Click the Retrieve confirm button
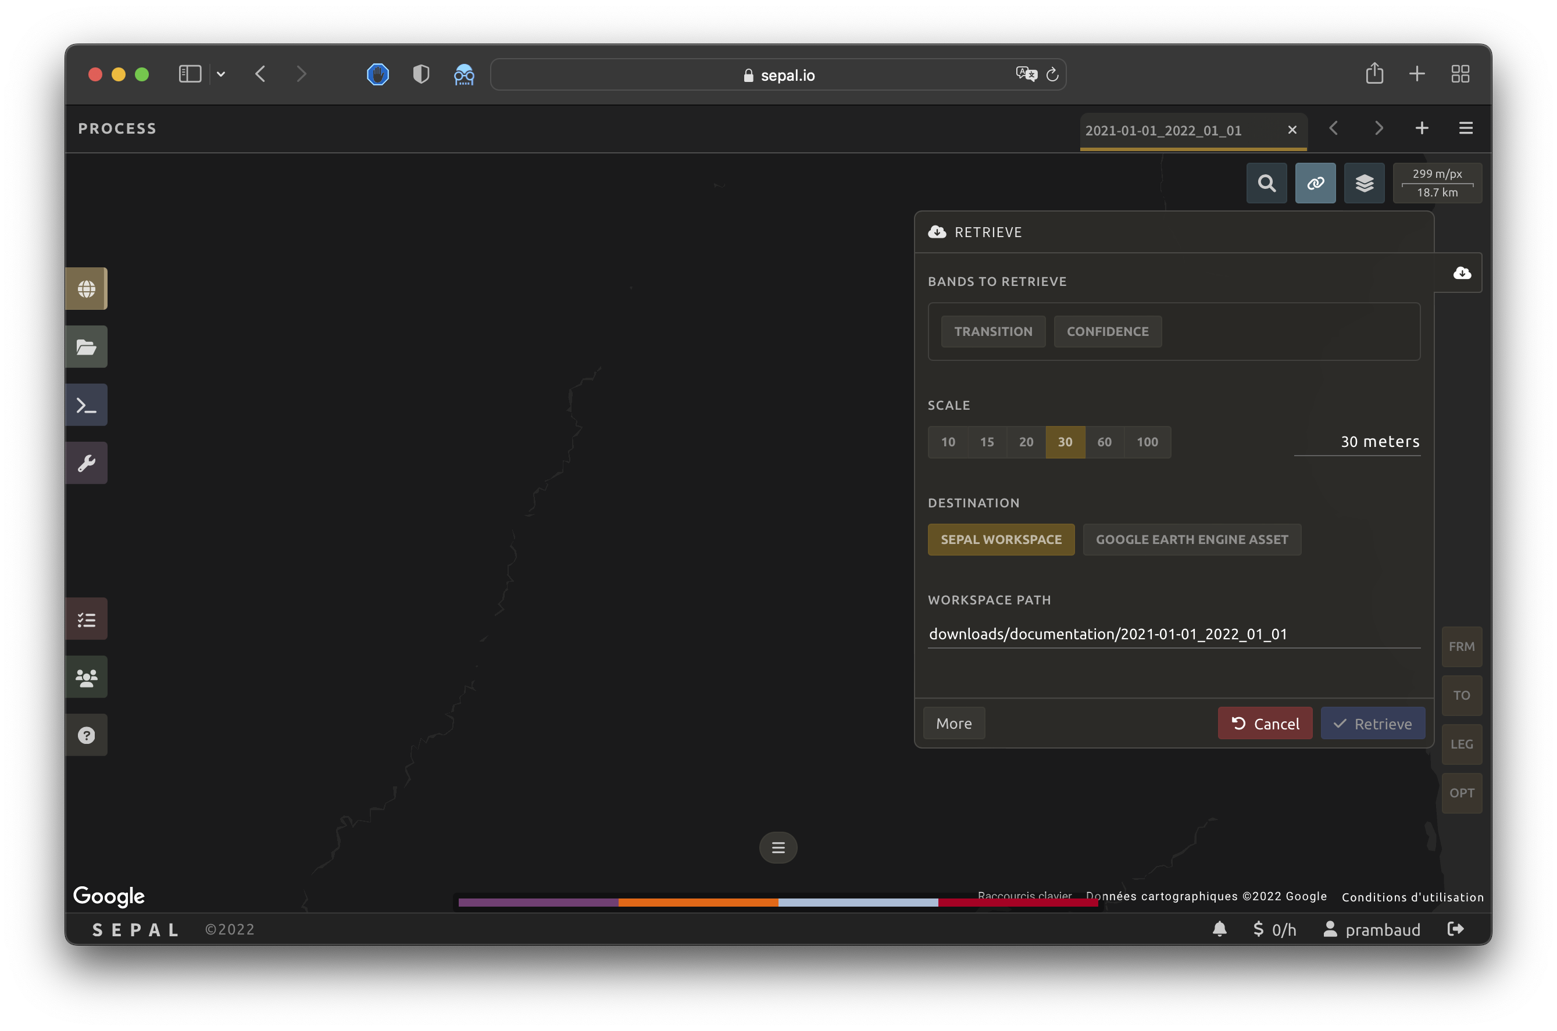Viewport: 1557px width, 1031px height. click(x=1372, y=724)
